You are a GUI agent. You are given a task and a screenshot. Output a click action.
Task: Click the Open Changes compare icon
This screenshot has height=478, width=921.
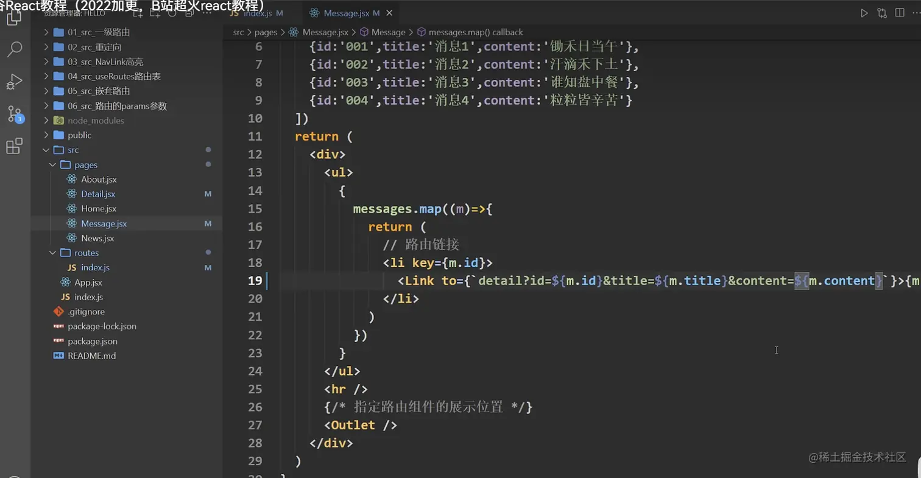tap(881, 13)
